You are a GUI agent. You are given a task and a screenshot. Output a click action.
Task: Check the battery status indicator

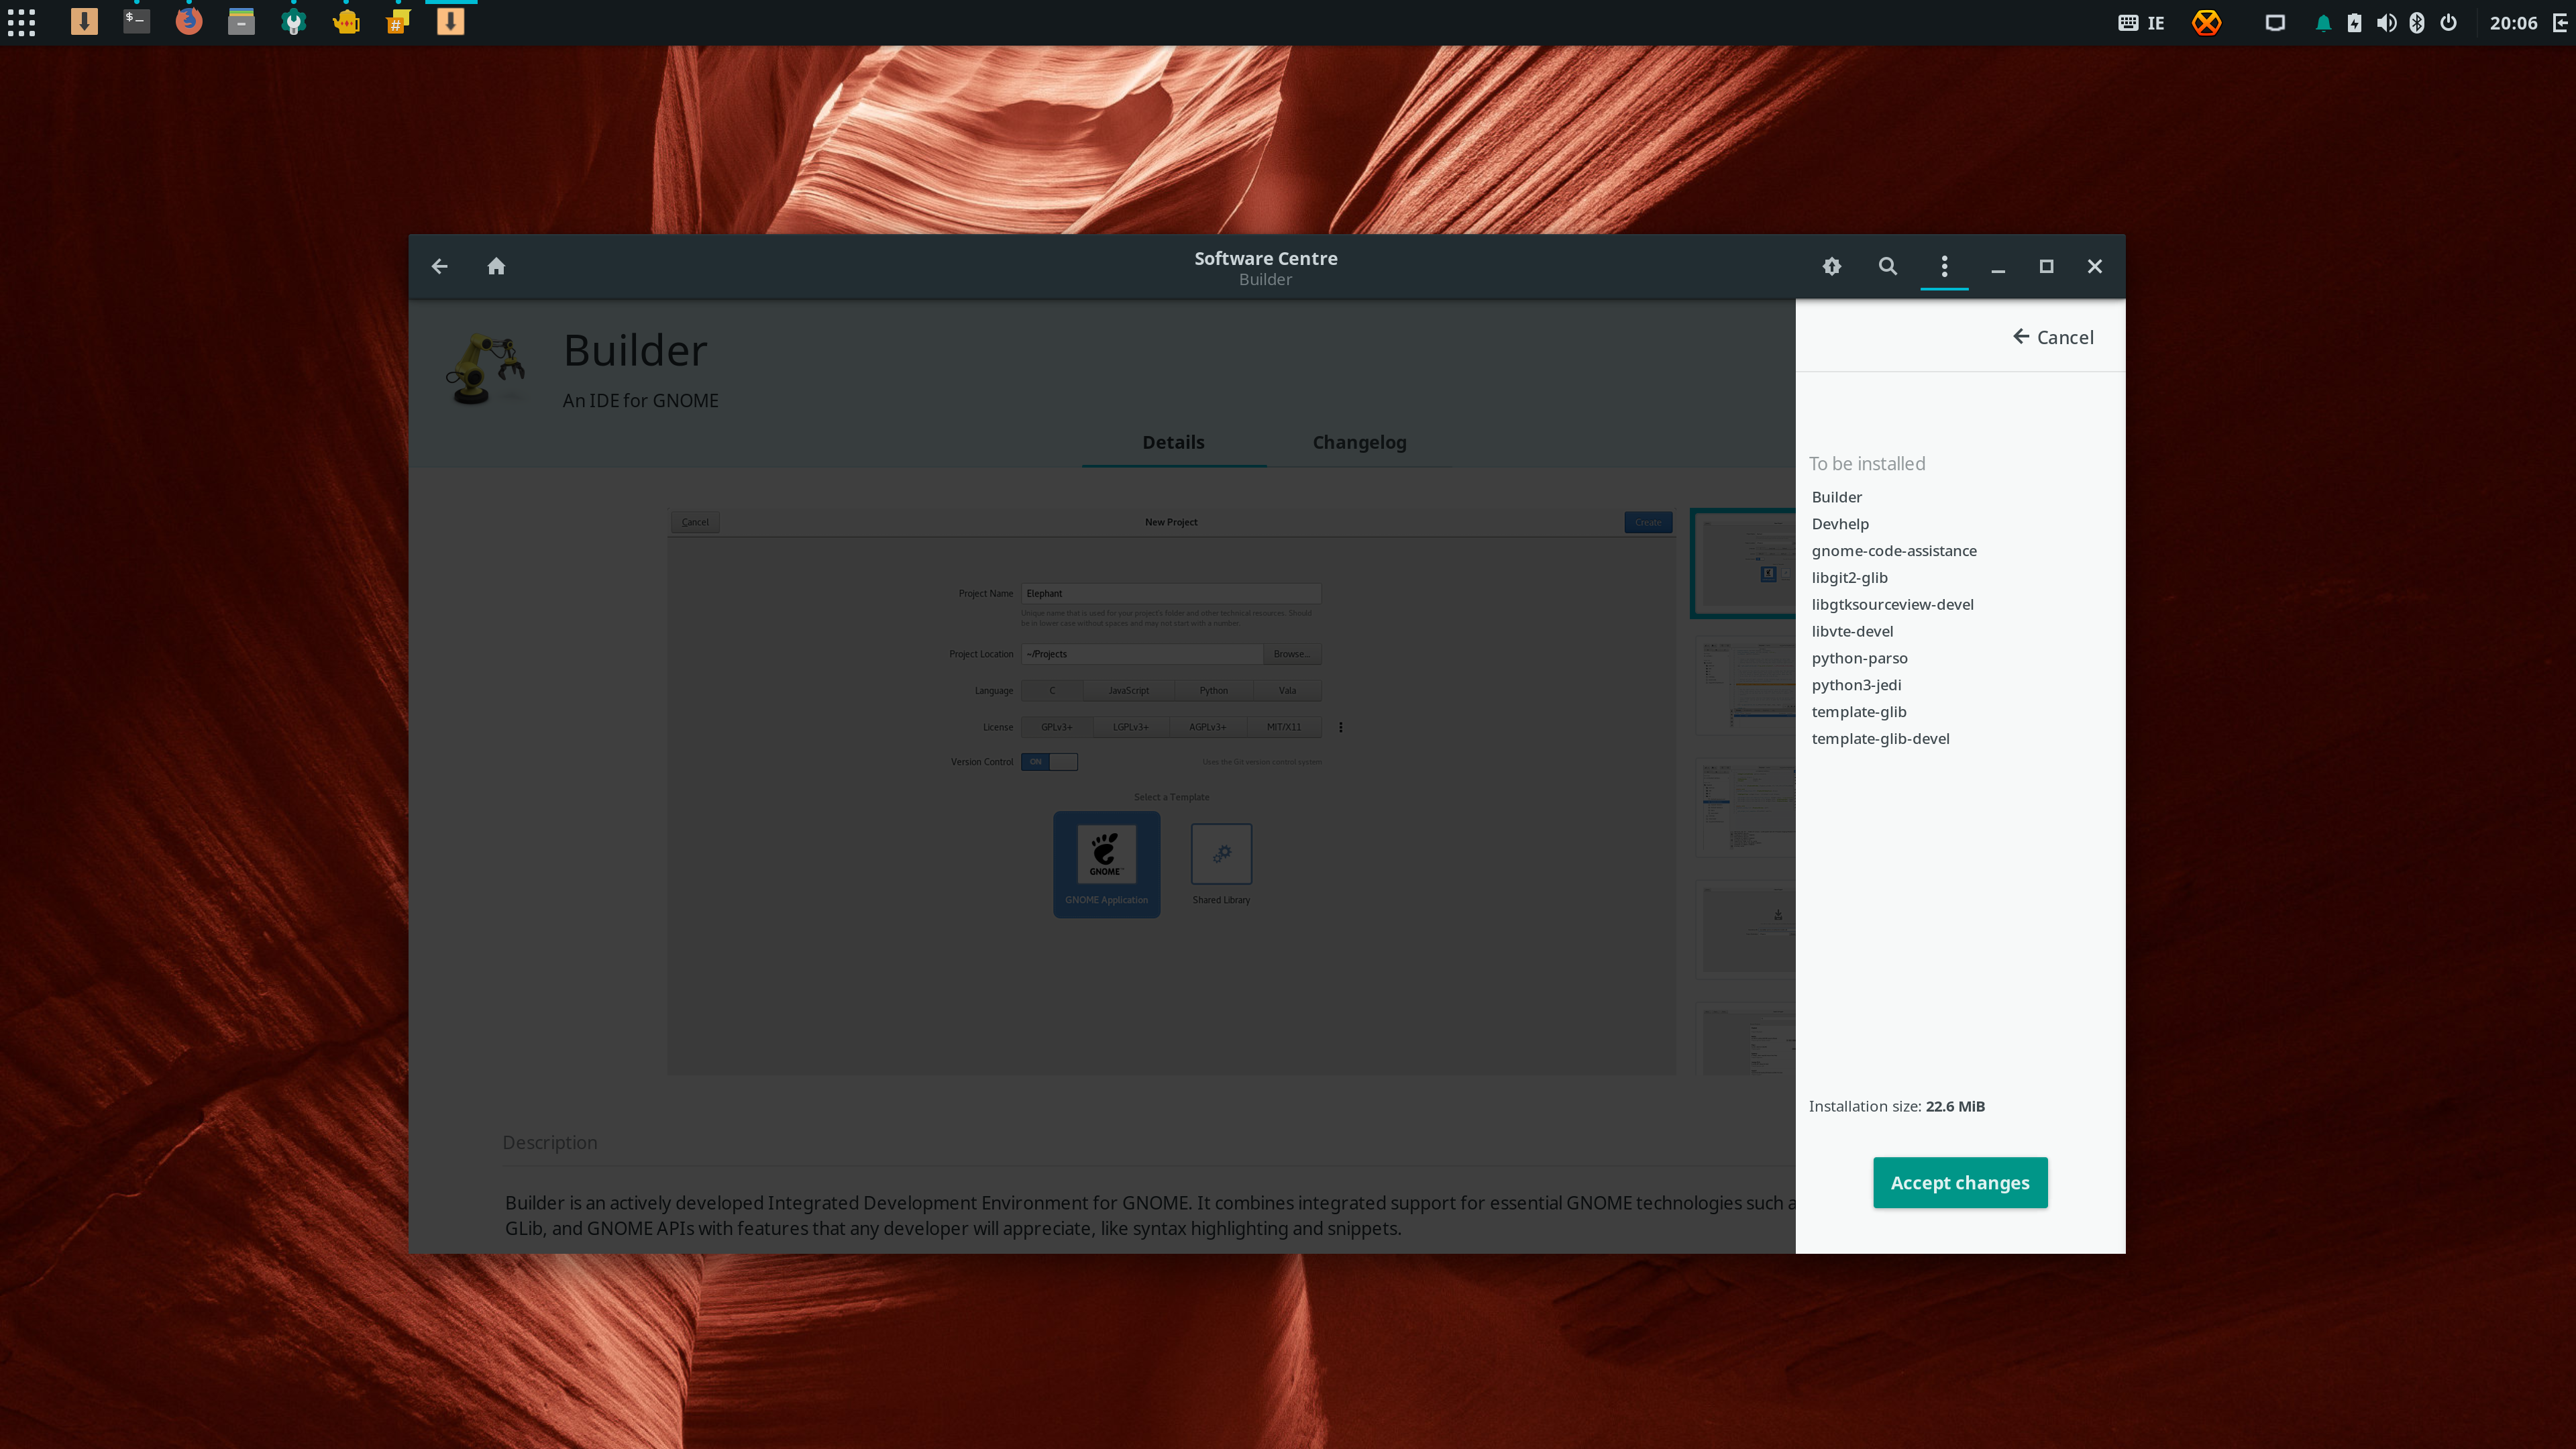click(x=2355, y=23)
